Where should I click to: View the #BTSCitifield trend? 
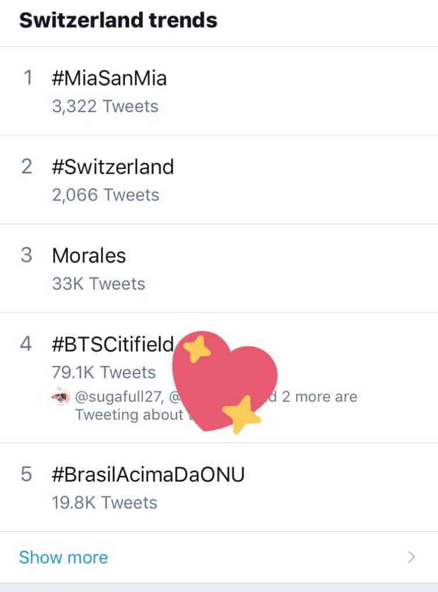click(x=113, y=344)
